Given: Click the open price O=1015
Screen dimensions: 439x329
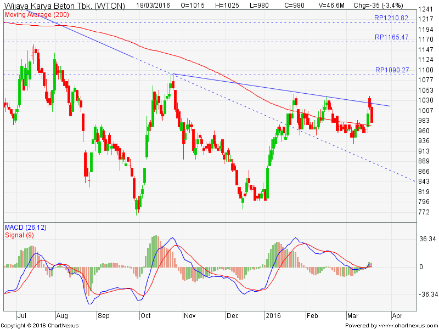Looking at the screenshot, I should tap(193, 5).
